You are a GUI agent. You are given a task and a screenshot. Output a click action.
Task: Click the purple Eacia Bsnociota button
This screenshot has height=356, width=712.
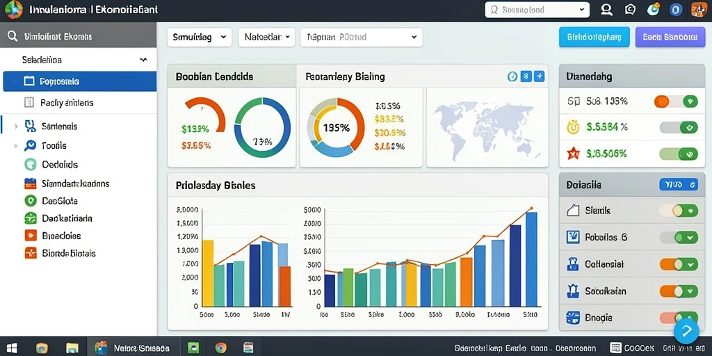670,38
